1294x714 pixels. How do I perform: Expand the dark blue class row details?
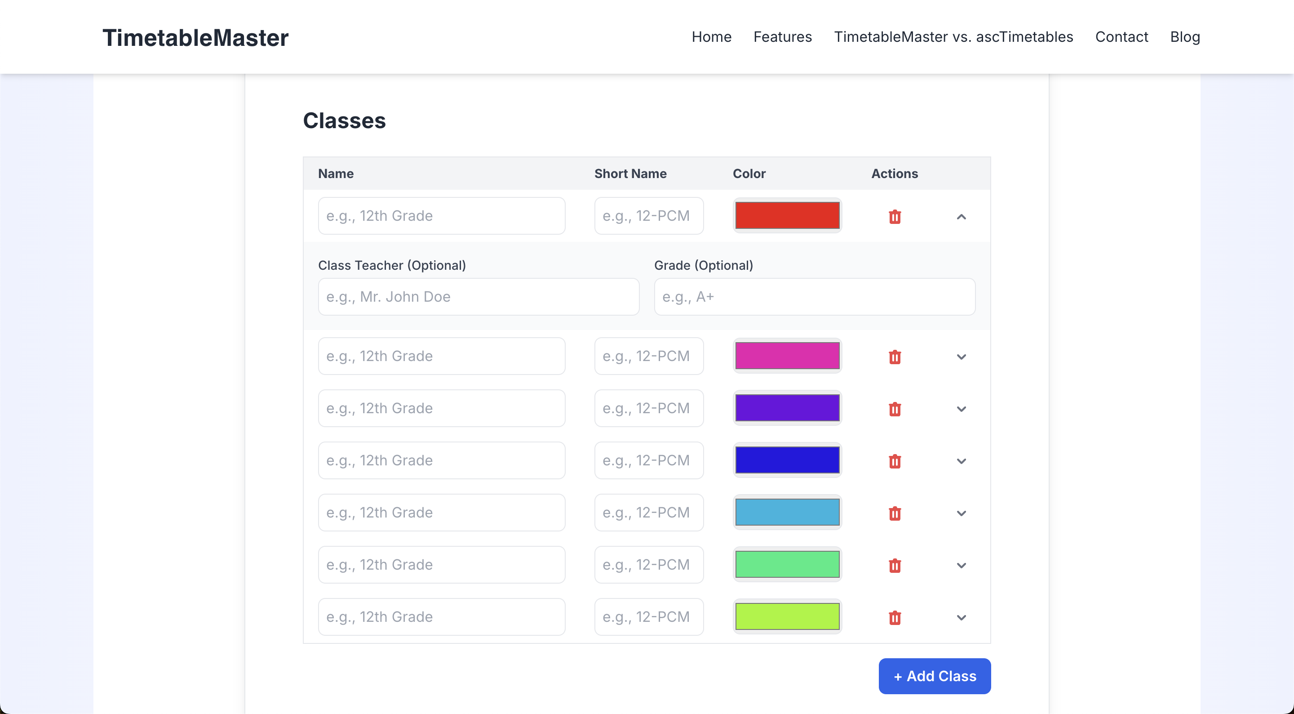[961, 461]
